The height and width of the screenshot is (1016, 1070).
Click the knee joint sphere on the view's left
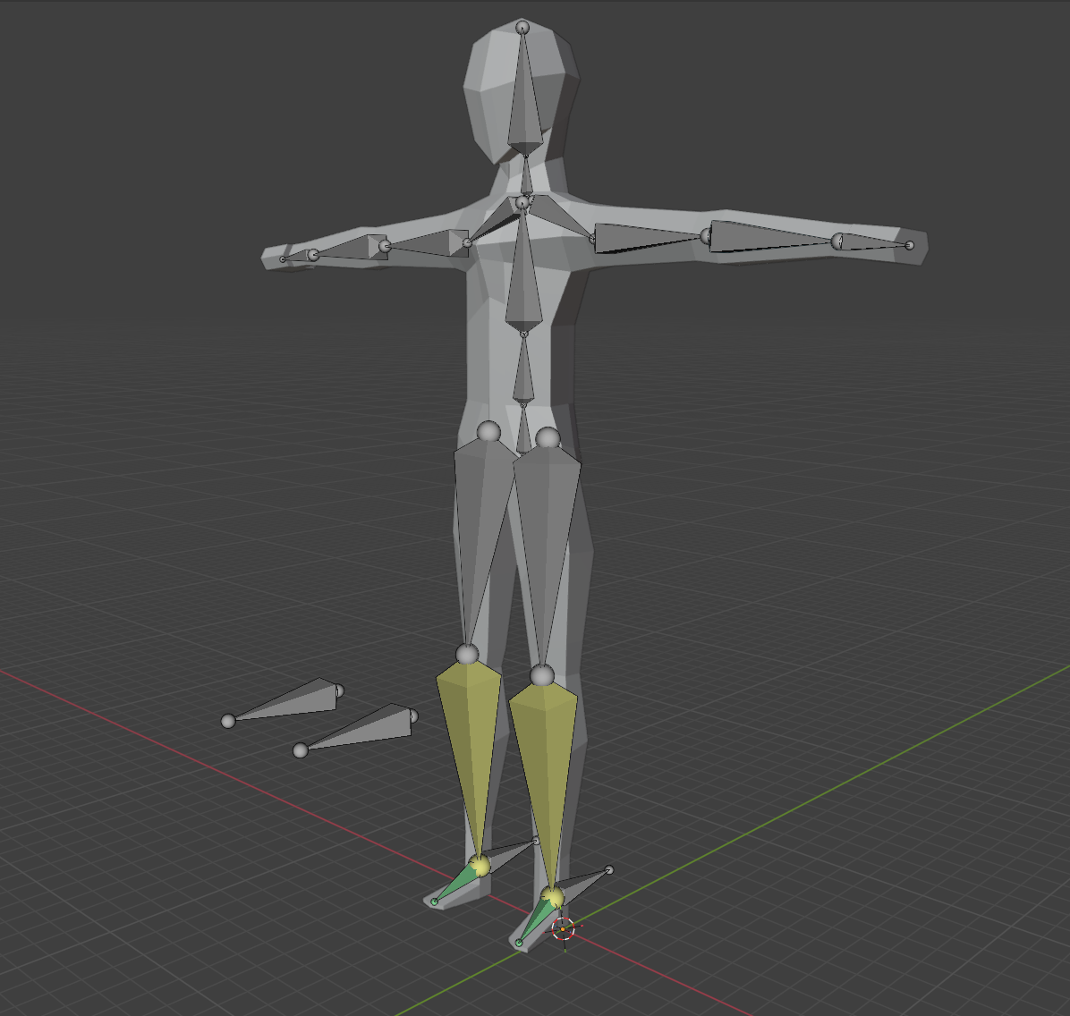click(467, 654)
